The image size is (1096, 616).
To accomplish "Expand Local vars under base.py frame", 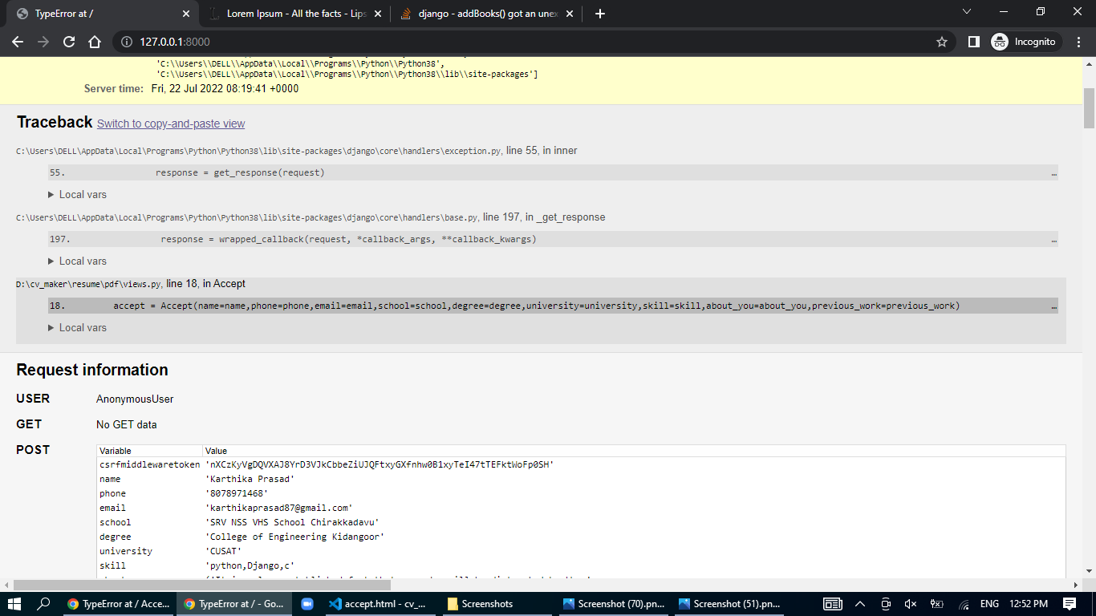I will 77,261.
